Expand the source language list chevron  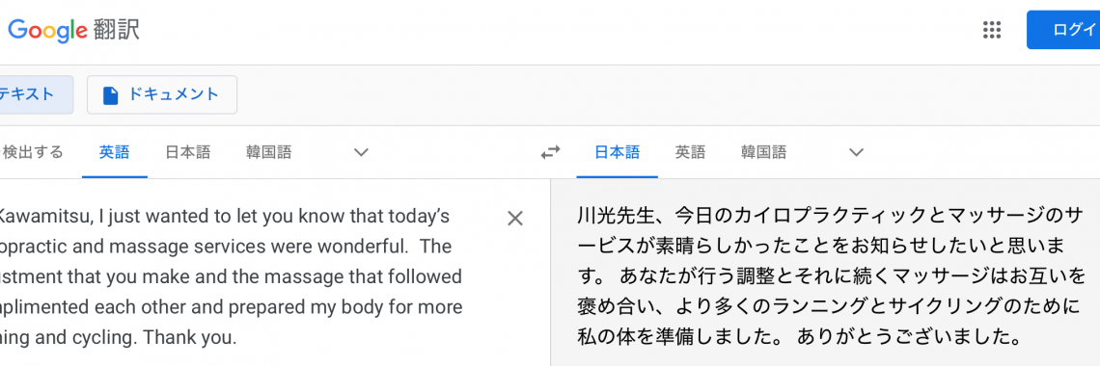tap(361, 152)
